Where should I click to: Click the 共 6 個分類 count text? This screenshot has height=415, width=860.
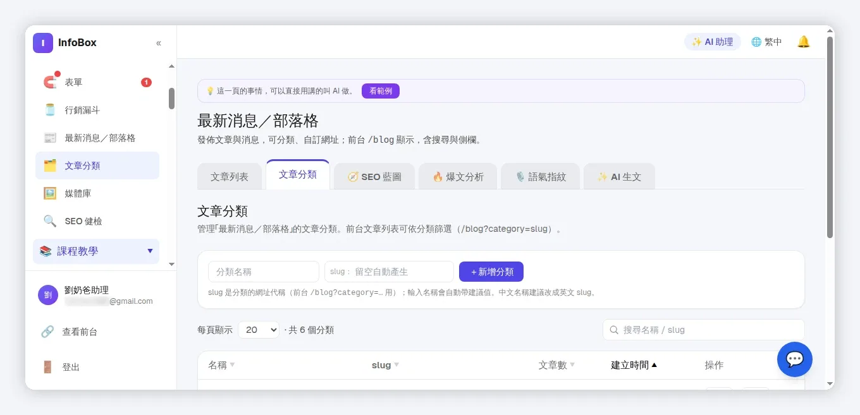(311, 330)
